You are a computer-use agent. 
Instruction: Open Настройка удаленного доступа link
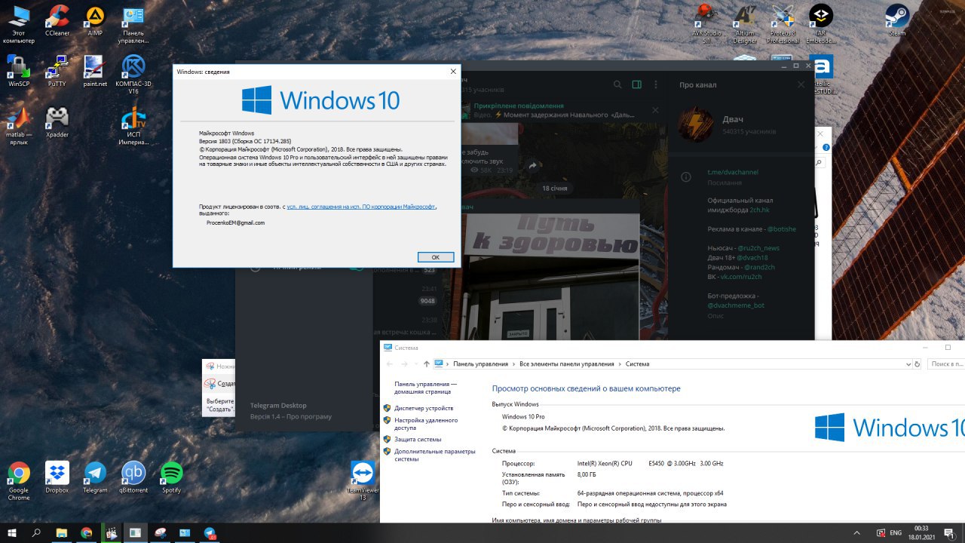[426, 424]
